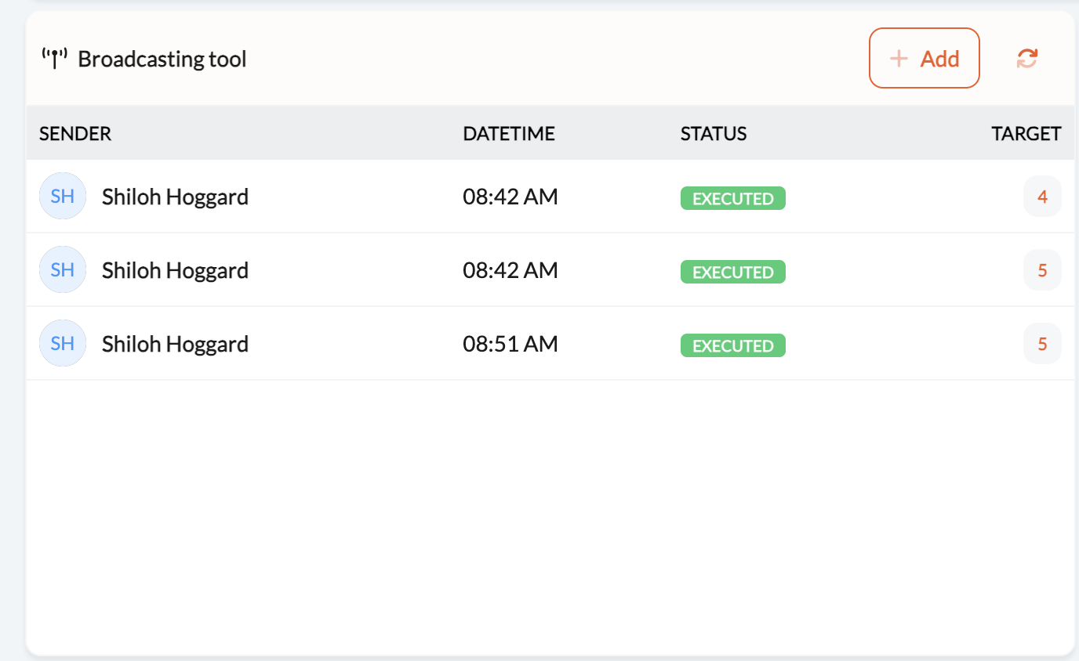Open the SH avatar in the 08:51 AM row

62,342
